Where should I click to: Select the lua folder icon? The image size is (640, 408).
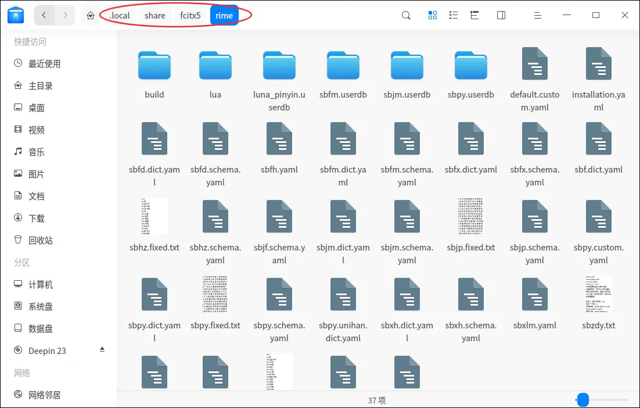pos(215,66)
